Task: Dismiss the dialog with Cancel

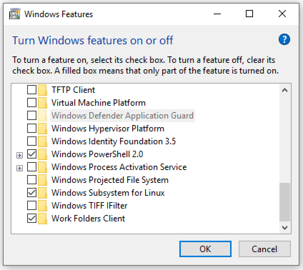Action: pyautogui.click(x=264, y=249)
